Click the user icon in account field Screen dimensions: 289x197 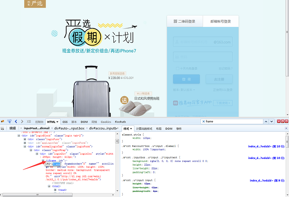point(177,42)
